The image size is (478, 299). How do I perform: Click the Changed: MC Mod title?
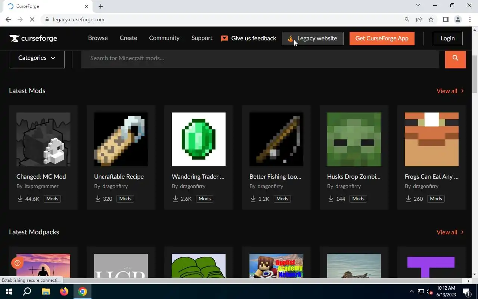click(x=41, y=176)
